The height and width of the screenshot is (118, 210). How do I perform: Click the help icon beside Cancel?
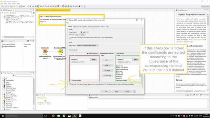[135, 91]
